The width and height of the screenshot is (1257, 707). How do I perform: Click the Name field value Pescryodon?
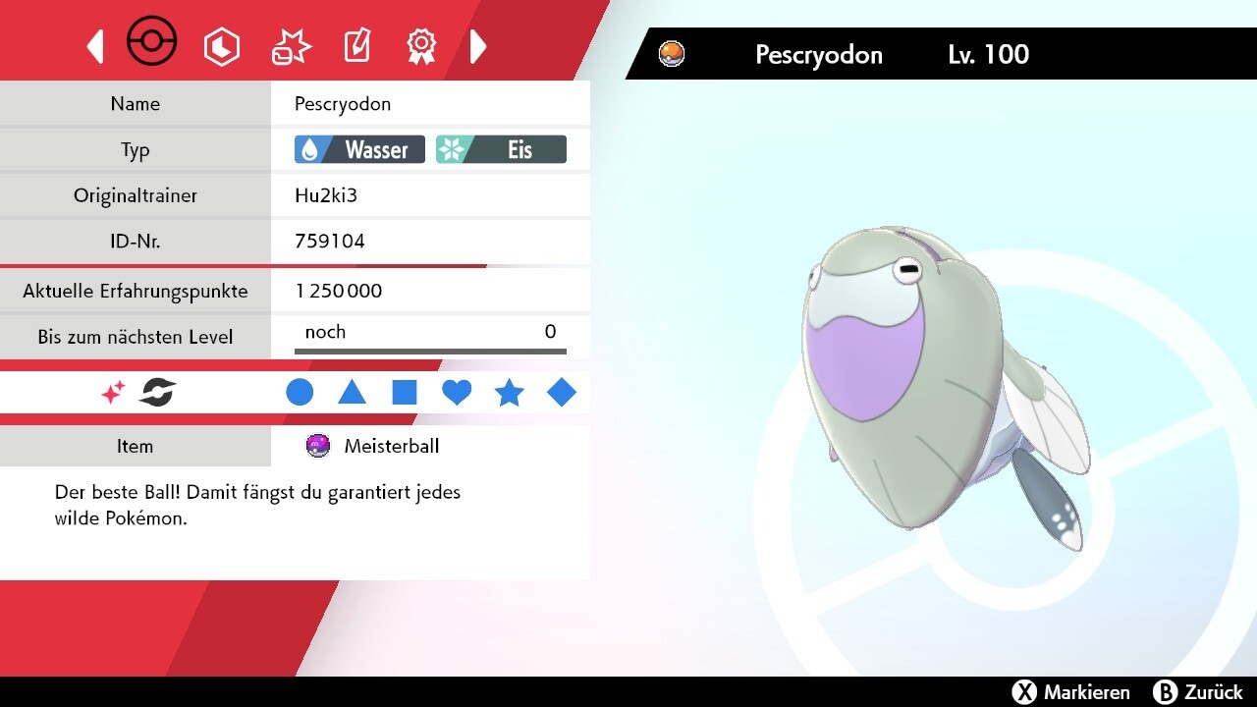click(343, 104)
